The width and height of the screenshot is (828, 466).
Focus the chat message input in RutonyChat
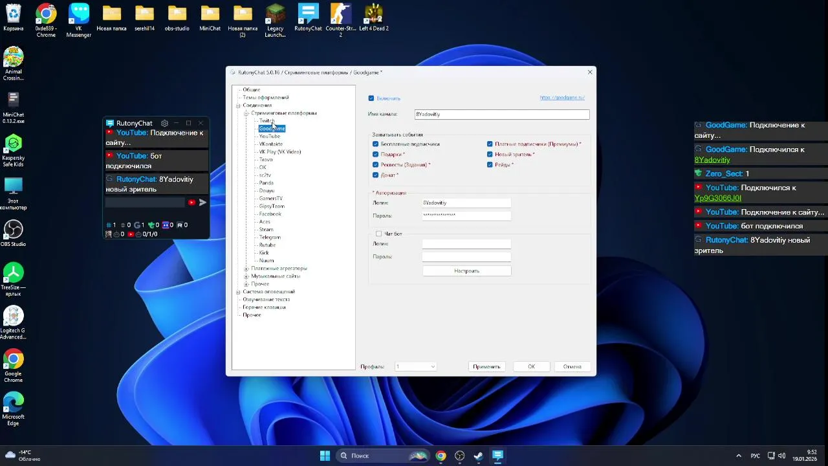tap(146, 203)
